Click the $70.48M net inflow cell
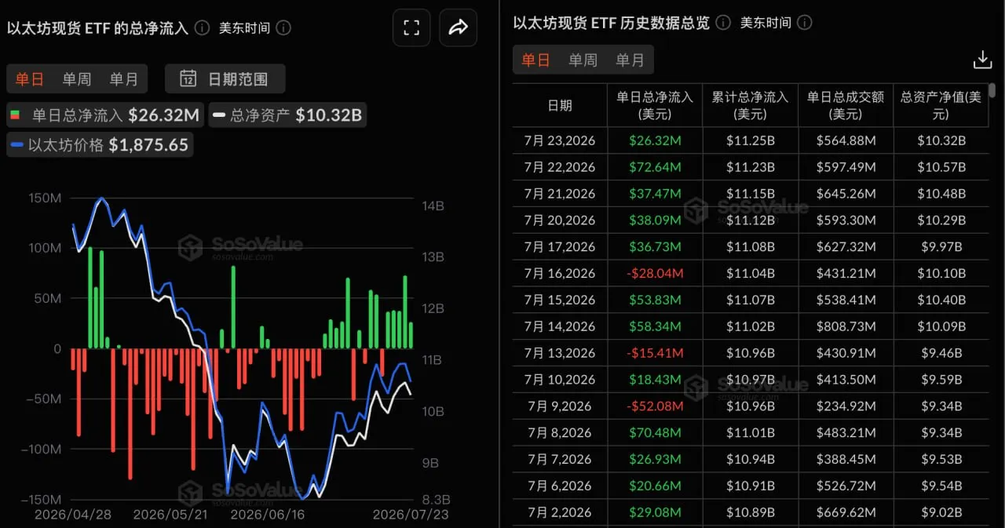1005x528 pixels. (655, 433)
